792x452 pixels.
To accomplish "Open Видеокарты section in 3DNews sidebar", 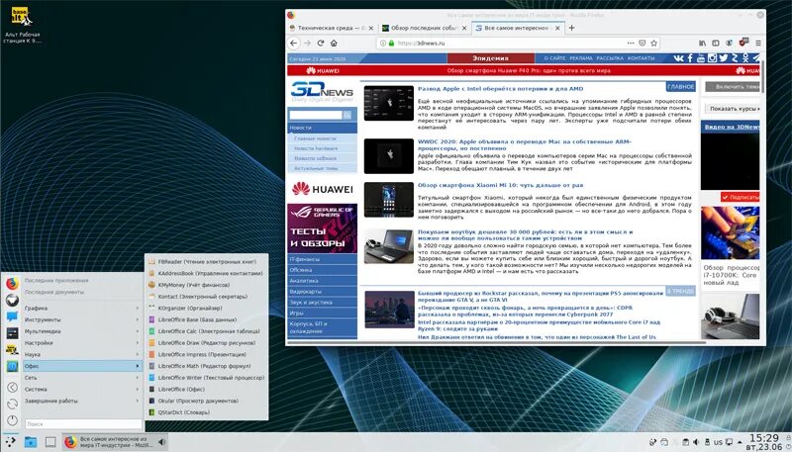I will pyautogui.click(x=323, y=292).
